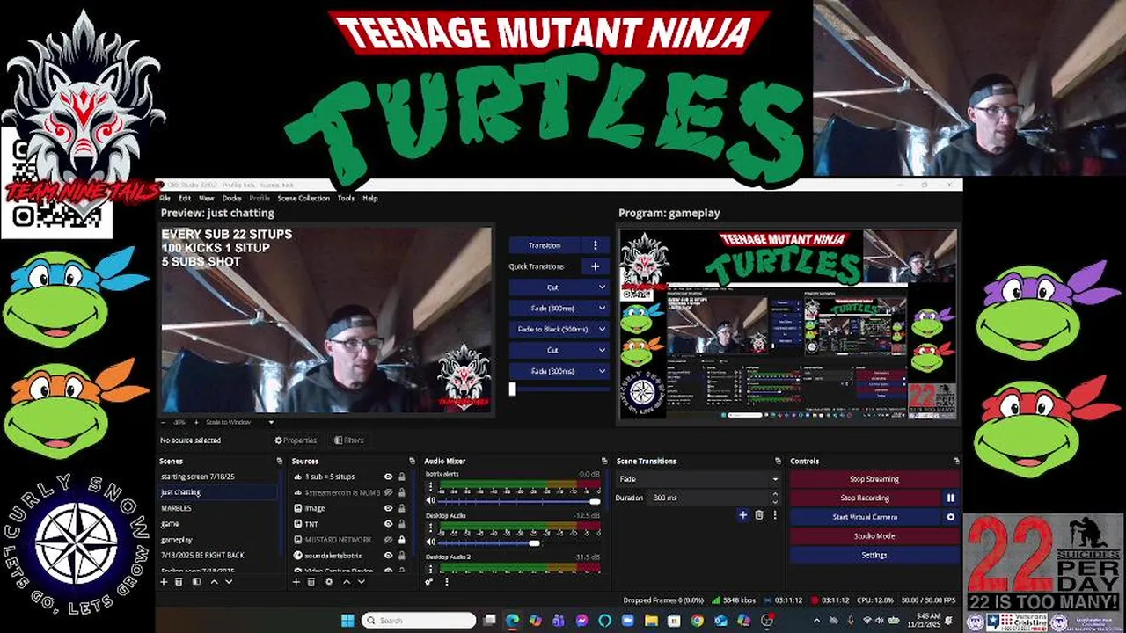Add a quick transition with plus button
Viewport: 1126px width, 633px height.
tap(595, 266)
